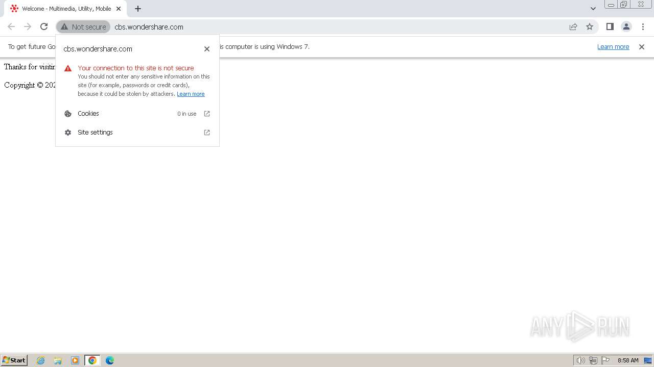Image resolution: width=654 pixels, height=367 pixels.
Task: Click 'Your connection to this site is not secure'
Action: [x=136, y=68]
